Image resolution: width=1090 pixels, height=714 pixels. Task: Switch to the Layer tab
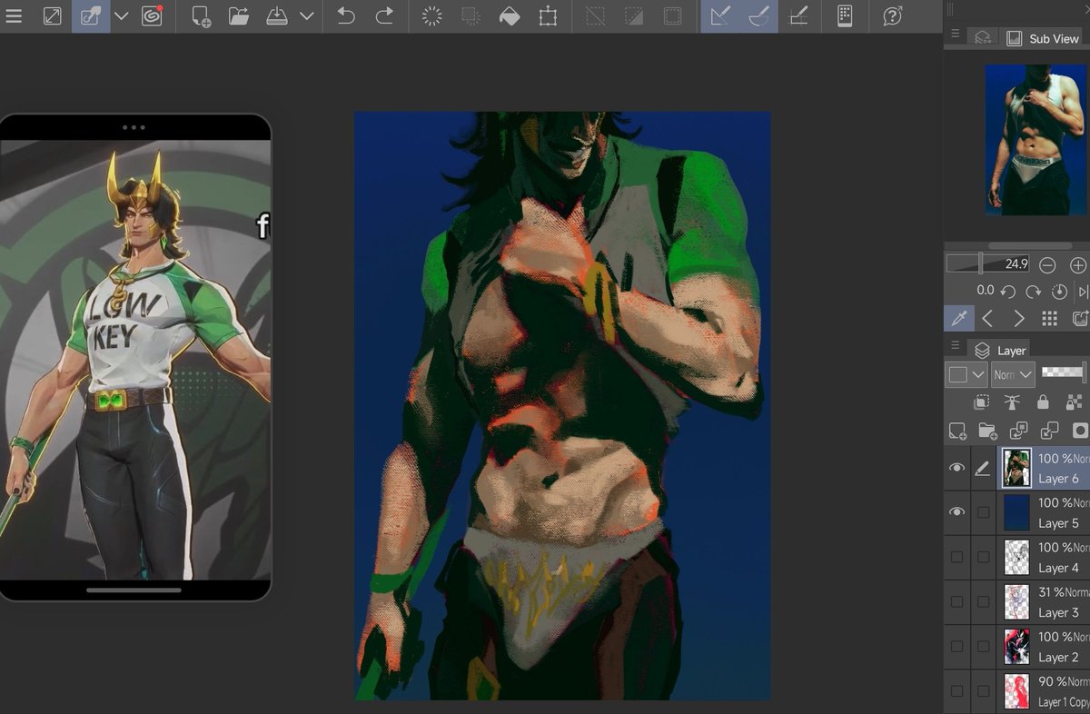(1000, 350)
